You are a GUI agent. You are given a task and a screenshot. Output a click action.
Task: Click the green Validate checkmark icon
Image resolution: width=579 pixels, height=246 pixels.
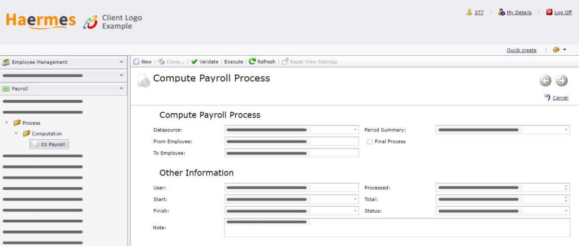point(195,62)
